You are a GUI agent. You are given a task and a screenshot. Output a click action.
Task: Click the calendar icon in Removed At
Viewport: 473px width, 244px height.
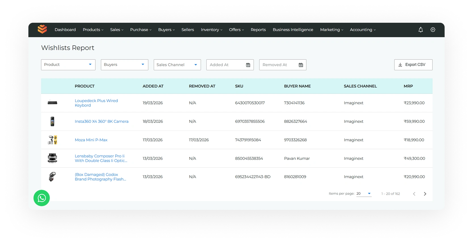[x=301, y=65]
